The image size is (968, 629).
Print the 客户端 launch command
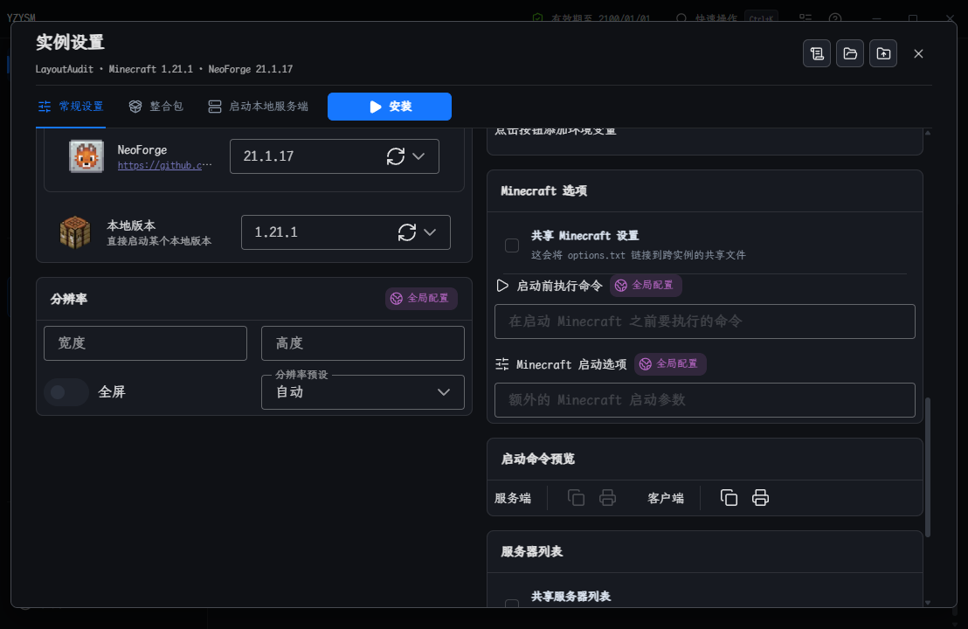[x=761, y=498]
